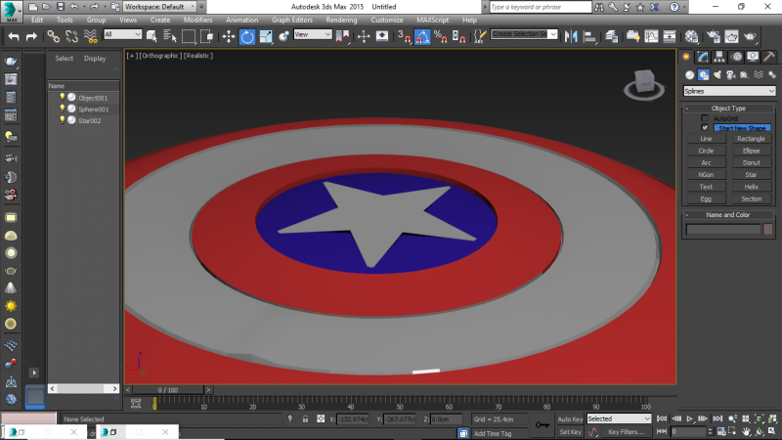Switch to the Hierarchy command panel tab
Viewport: 782px width, 440px height.
[x=719, y=57]
